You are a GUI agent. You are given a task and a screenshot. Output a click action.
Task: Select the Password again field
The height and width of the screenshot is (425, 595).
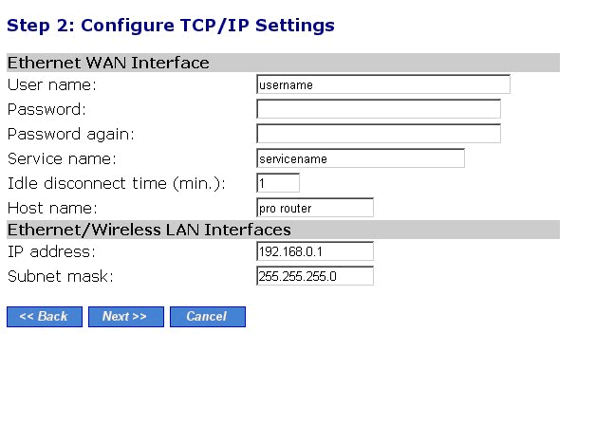coord(379,134)
